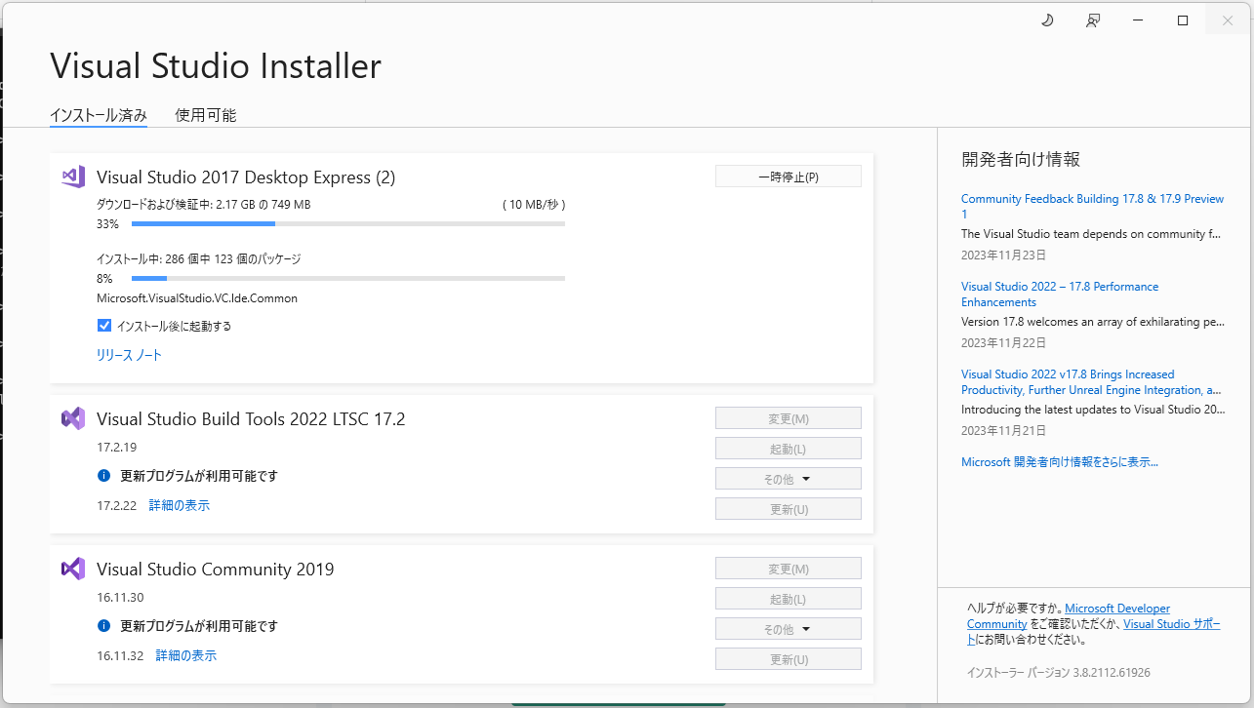Click version text 17.2.19
The image size is (1254, 708).
[116, 447]
